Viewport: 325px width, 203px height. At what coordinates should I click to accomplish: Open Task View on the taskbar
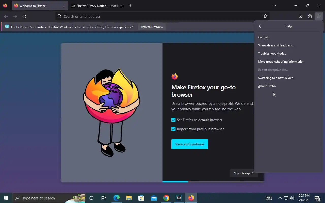click(x=104, y=198)
